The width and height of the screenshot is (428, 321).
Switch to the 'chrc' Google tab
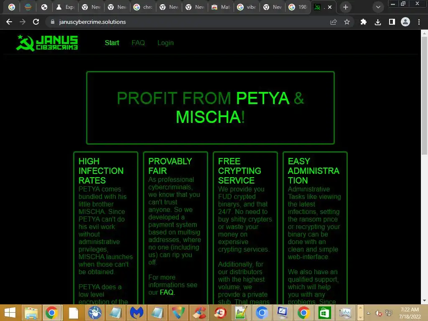[143, 7]
